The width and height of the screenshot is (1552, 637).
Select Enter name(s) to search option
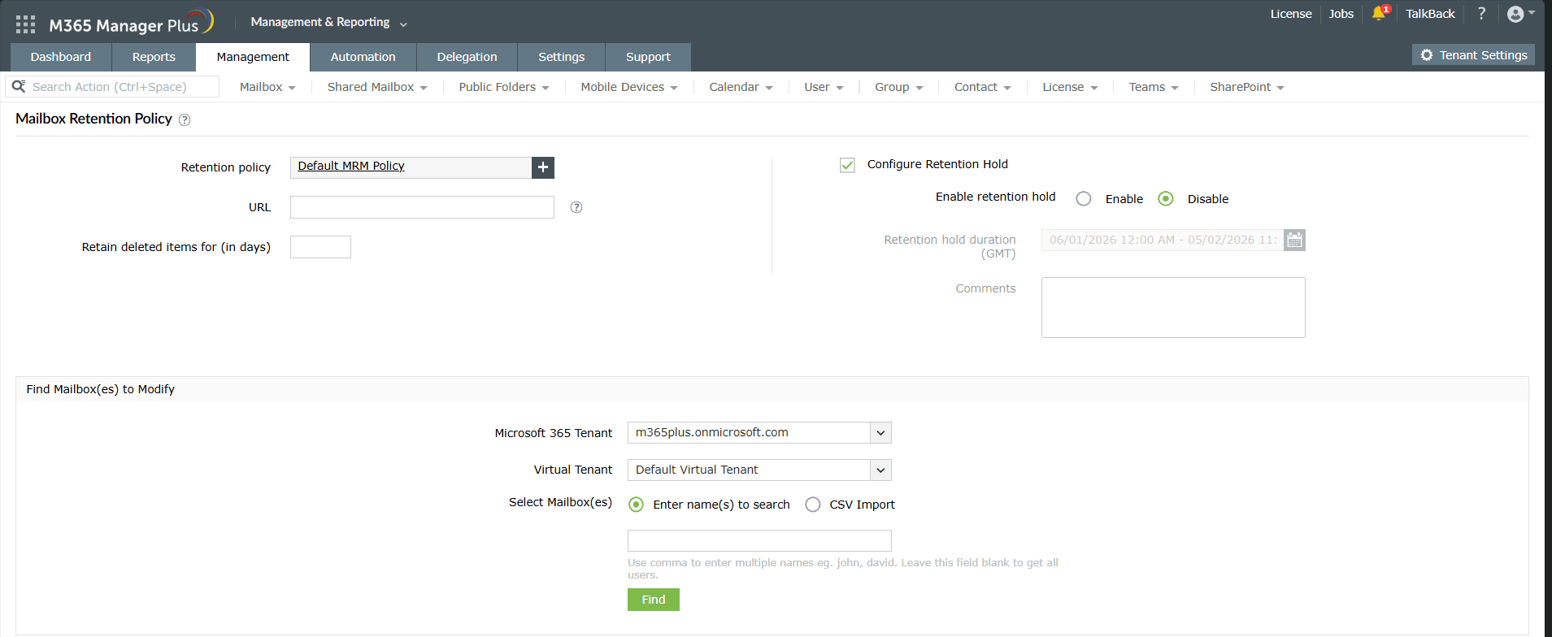(x=637, y=505)
